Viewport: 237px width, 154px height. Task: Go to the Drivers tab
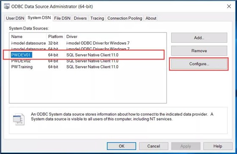(80, 18)
